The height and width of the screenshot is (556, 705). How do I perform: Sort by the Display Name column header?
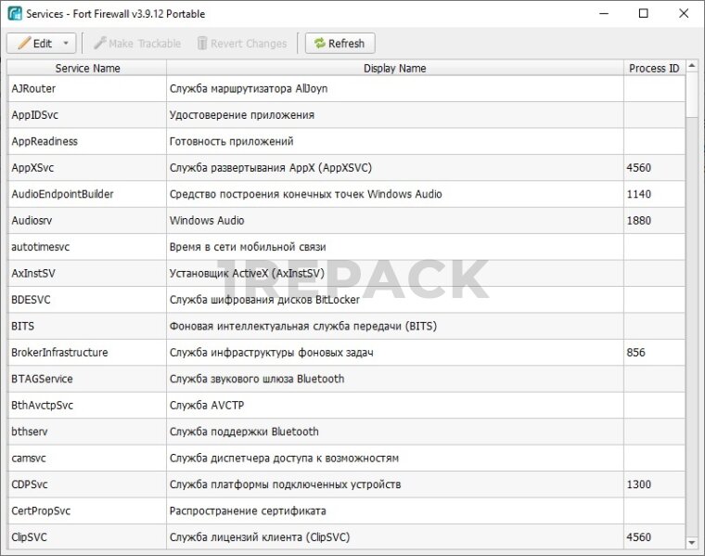[394, 68]
